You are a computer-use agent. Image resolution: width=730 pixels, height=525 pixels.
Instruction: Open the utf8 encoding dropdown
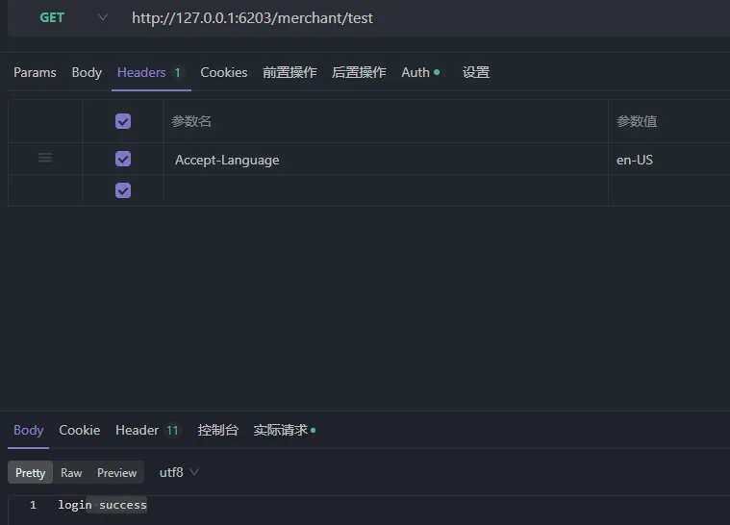coord(179,472)
